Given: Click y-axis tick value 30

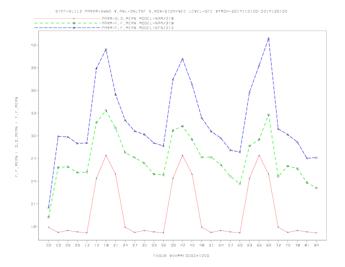Looking at the screenshot, I should pos(33,136).
